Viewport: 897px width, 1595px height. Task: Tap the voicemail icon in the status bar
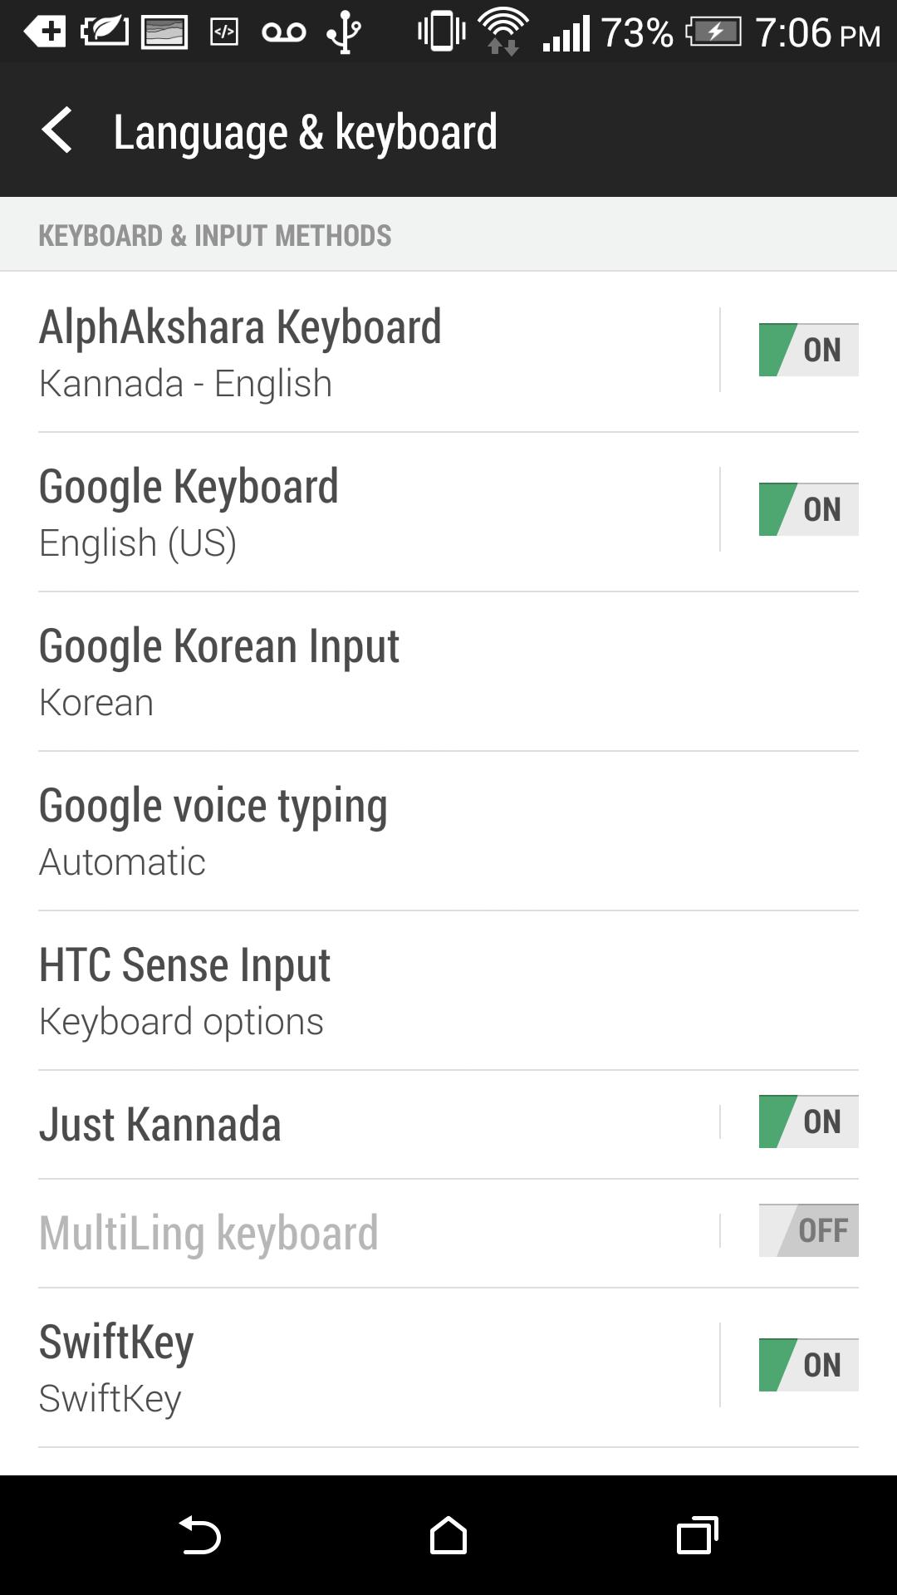click(284, 32)
